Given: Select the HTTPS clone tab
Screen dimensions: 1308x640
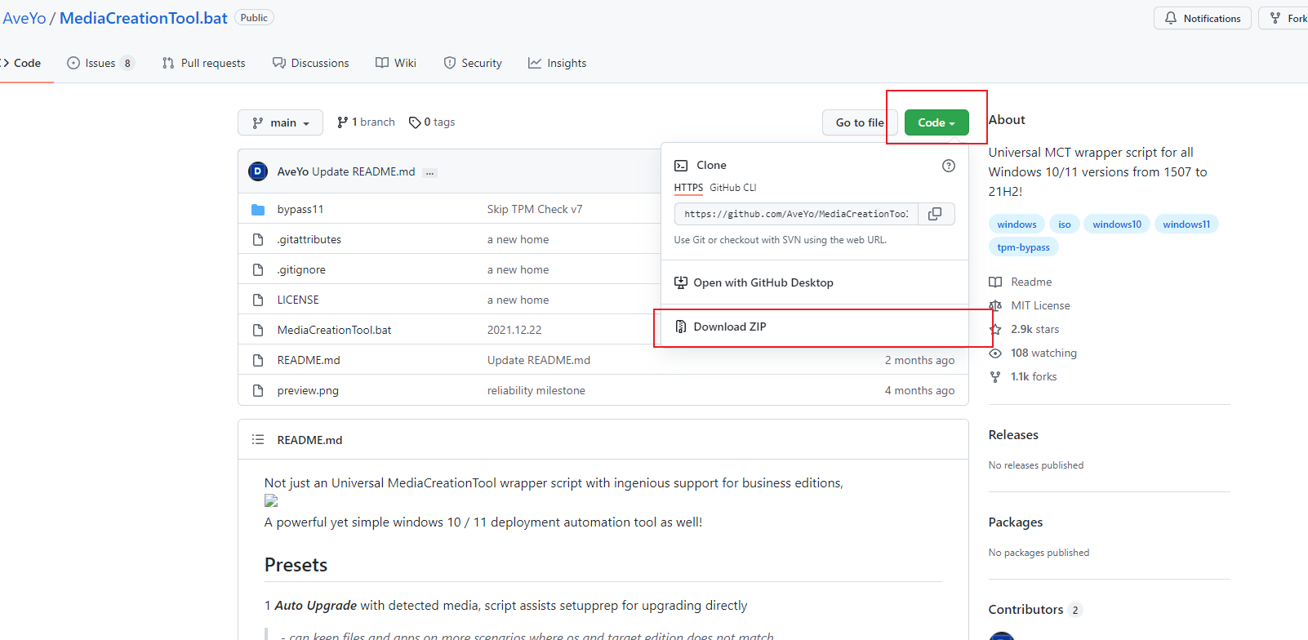Looking at the screenshot, I should (688, 188).
